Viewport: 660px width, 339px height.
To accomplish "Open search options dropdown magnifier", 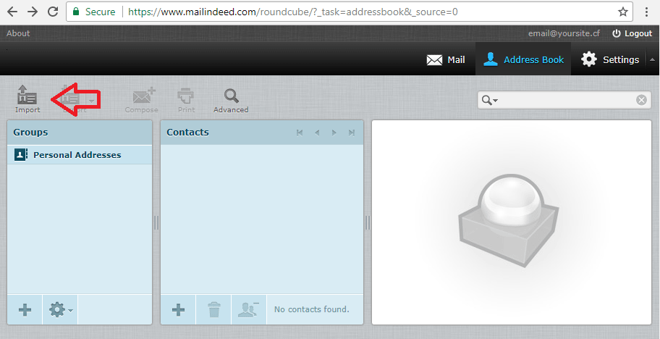I will click(x=489, y=100).
